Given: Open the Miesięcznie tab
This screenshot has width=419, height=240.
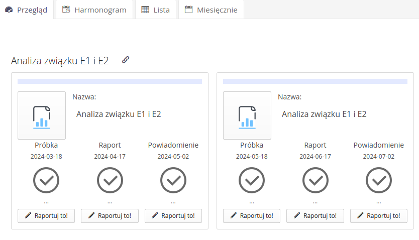Looking at the screenshot, I should (x=211, y=10).
